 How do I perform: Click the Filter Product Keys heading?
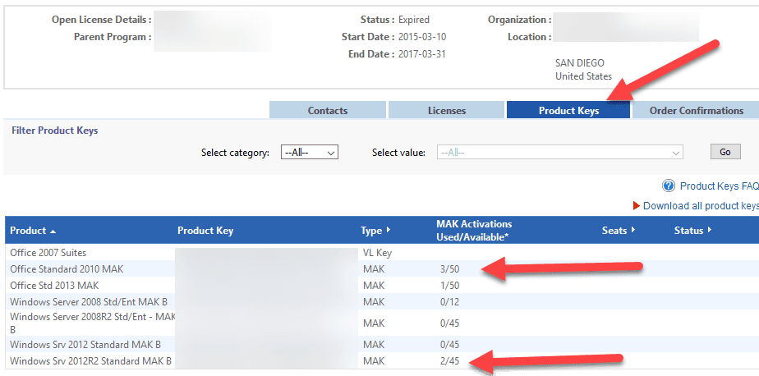tap(55, 131)
